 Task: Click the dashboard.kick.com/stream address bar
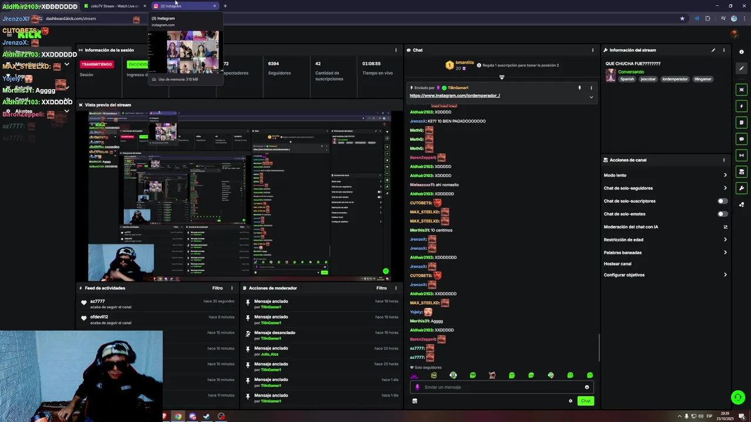tap(70, 18)
